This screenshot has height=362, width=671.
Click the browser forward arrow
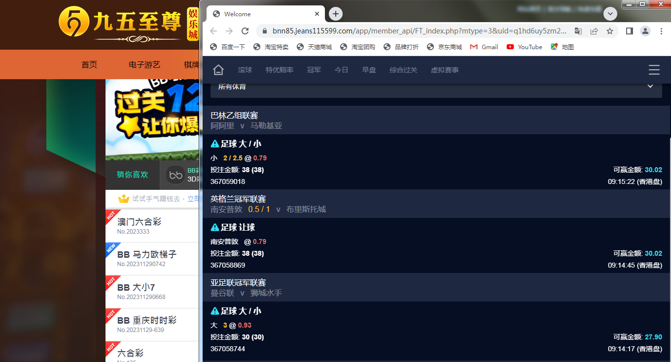(229, 31)
